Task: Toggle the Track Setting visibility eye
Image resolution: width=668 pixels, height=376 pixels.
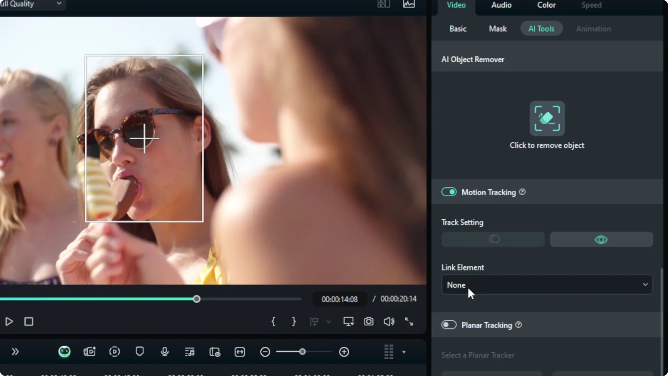Action: tap(602, 240)
